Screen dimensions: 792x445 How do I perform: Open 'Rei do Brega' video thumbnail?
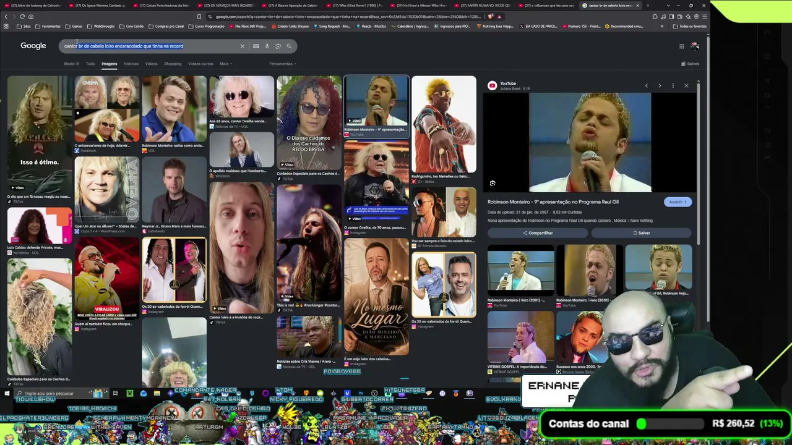click(309, 122)
